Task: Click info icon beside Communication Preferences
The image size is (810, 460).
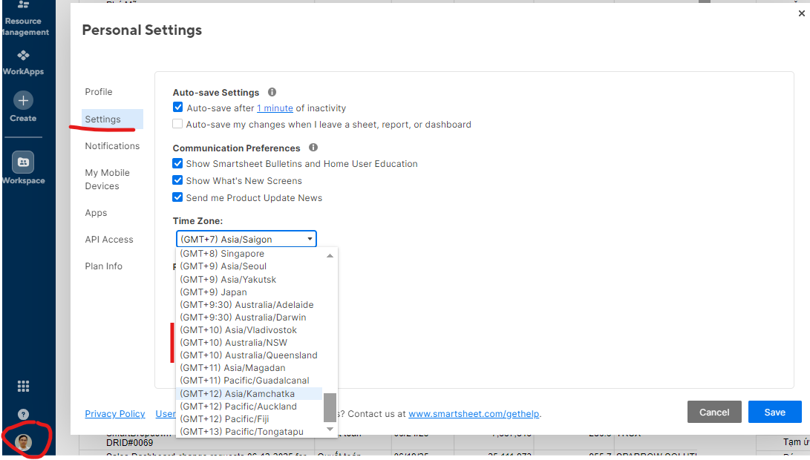Action: click(x=313, y=147)
